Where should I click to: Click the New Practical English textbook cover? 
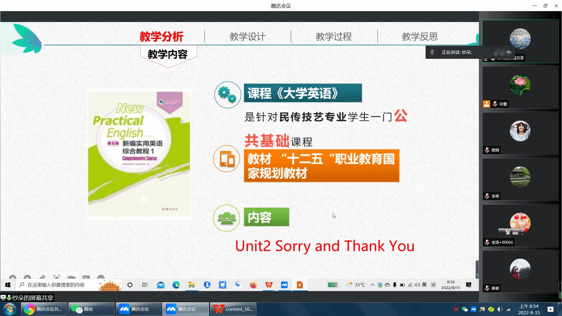tap(139, 154)
